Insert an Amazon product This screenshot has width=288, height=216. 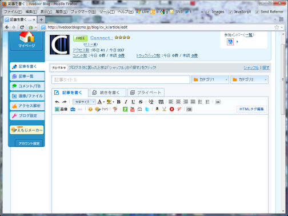point(157,109)
